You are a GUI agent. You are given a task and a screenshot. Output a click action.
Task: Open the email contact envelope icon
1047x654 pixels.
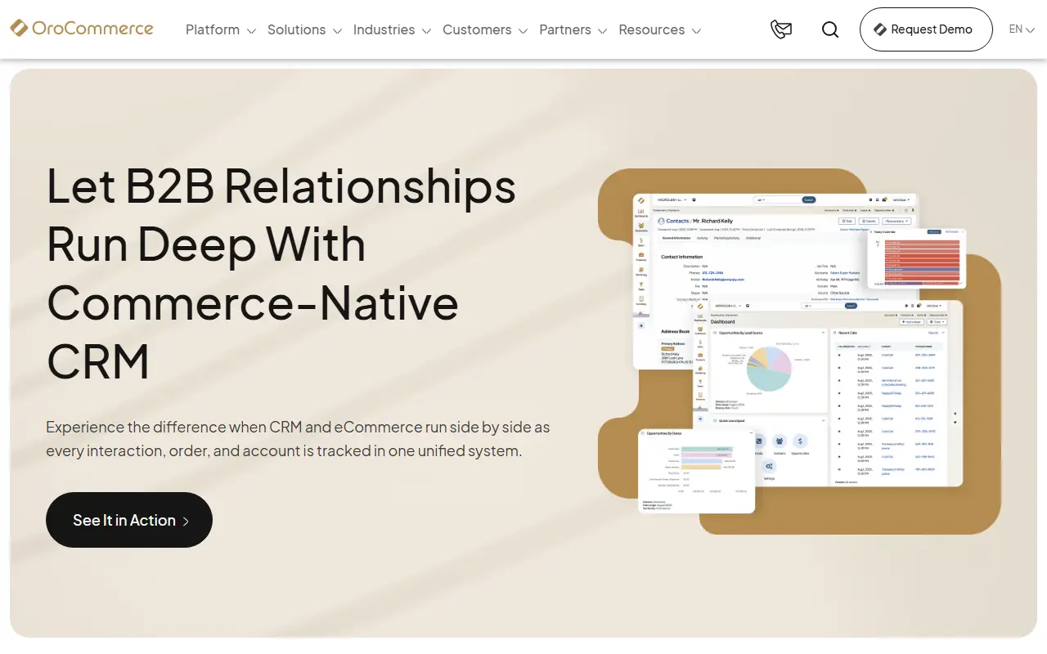click(x=781, y=29)
